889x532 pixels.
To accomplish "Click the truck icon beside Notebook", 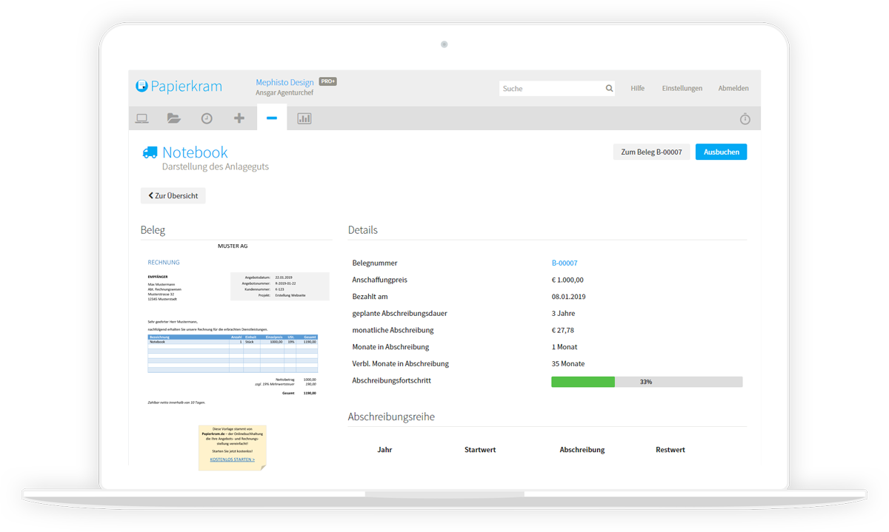I will (150, 152).
